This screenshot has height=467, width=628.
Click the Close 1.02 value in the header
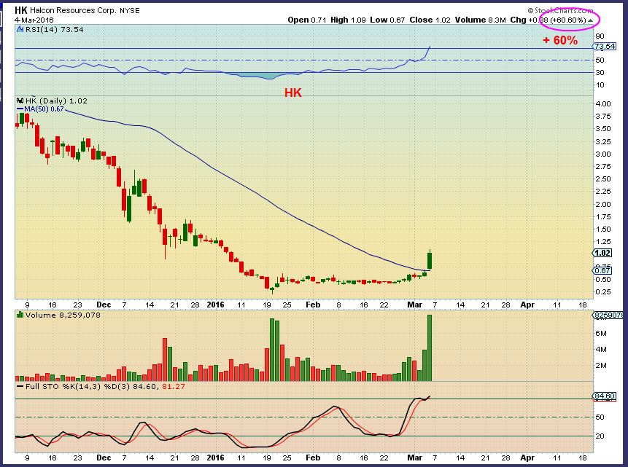click(430, 20)
